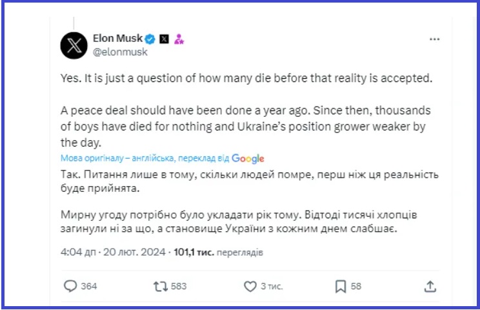Viewport: 480px width, 310px height.
Task: Click the black X affiliation badge
Action: click(x=164, y=39)
